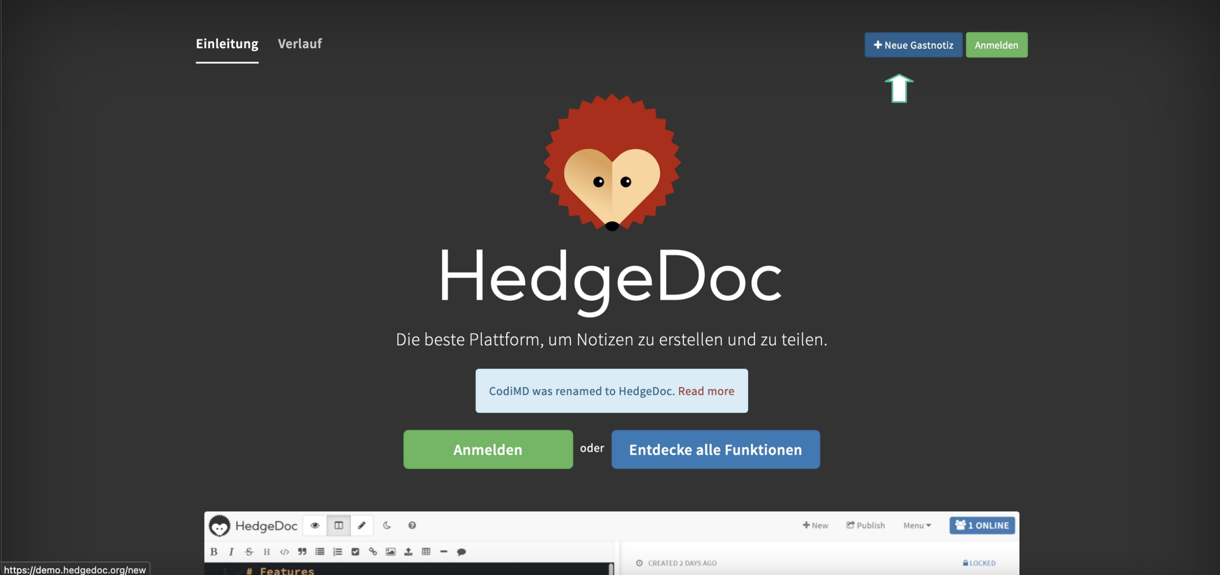Select the split both-columns view mode
1220x575 pixels.
pyautogui.click(x=338, y=525)
